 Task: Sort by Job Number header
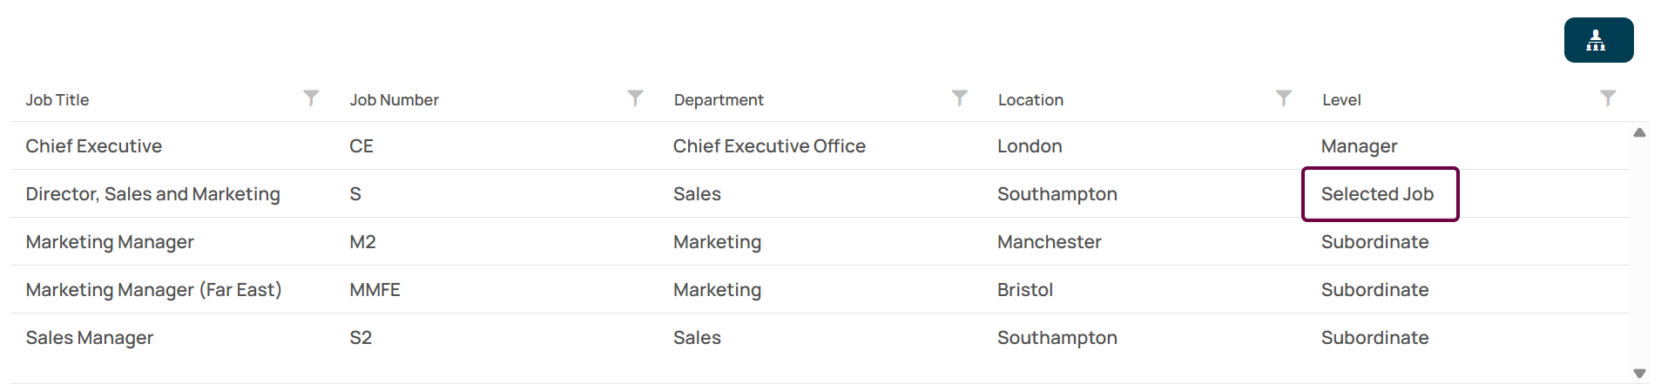click(x=394, y=100)
